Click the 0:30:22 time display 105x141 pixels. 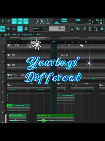pos(43,21)
